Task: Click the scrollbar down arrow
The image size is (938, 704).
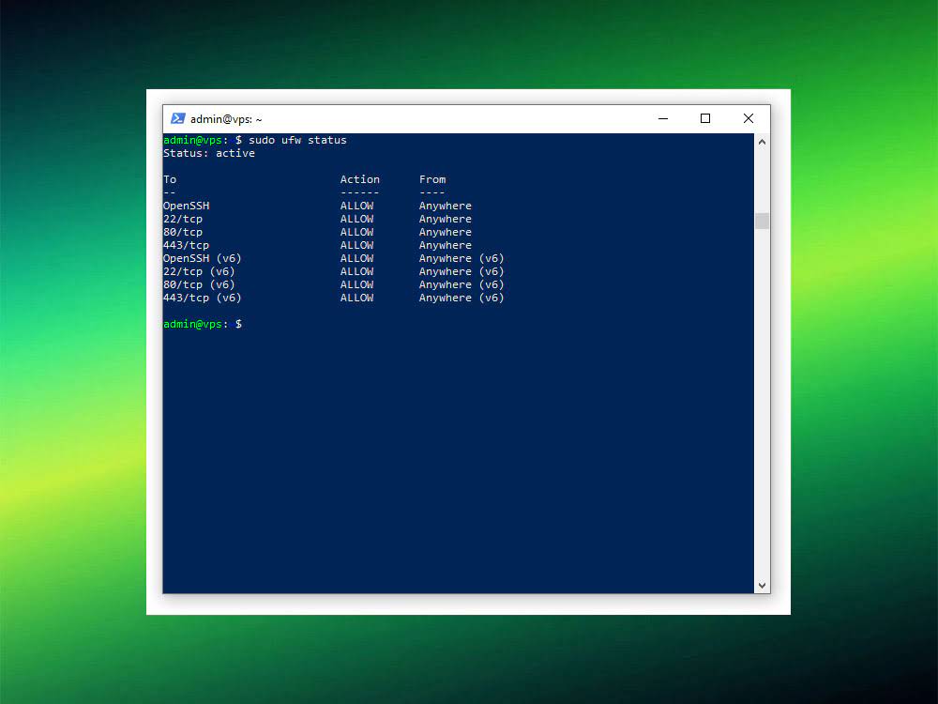Action: click(762, 585)
